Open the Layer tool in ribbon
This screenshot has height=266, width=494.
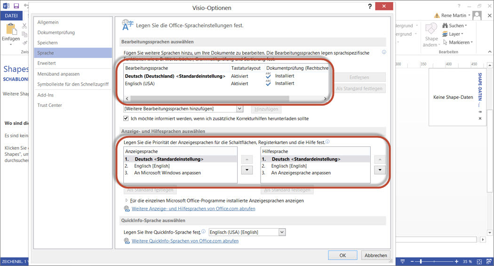coord(452,34)
